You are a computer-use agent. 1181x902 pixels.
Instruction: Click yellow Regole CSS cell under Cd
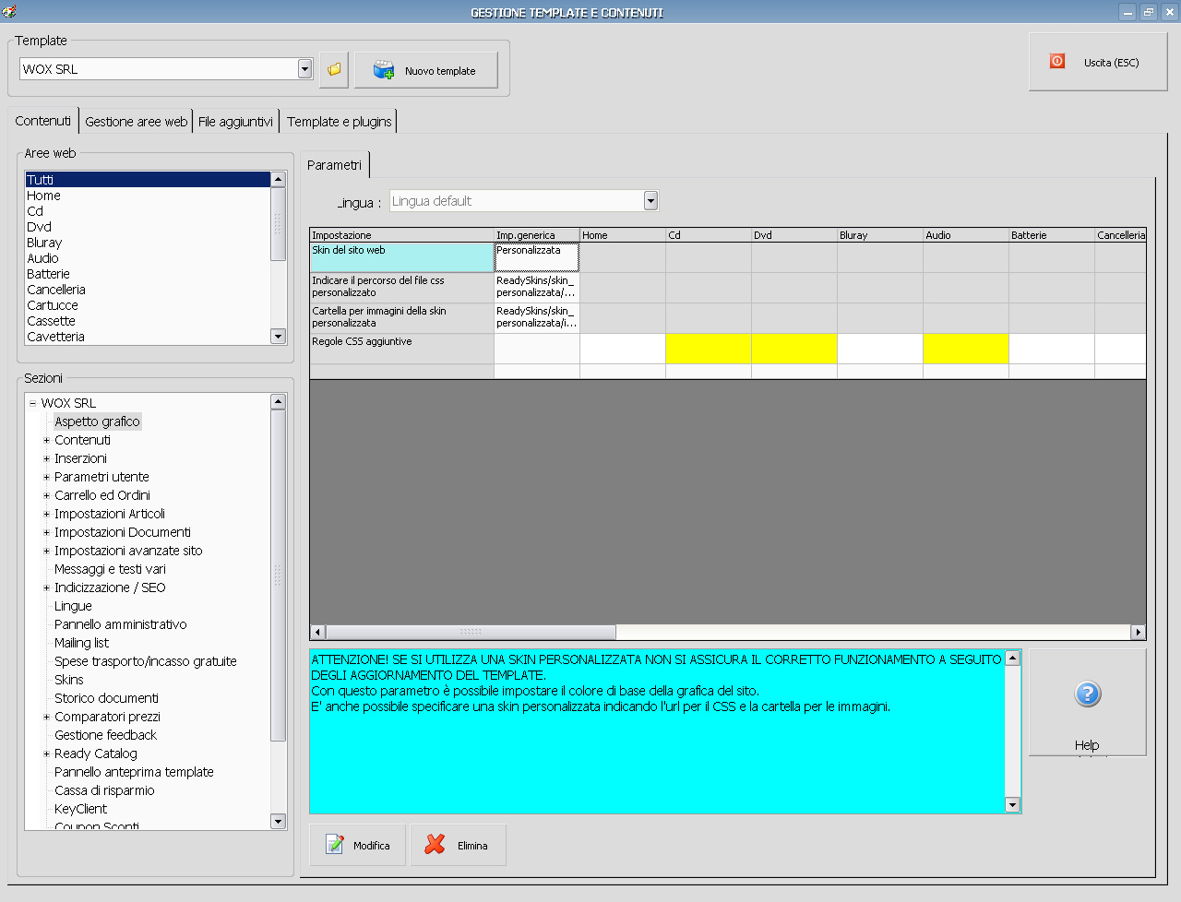point(708,348)
